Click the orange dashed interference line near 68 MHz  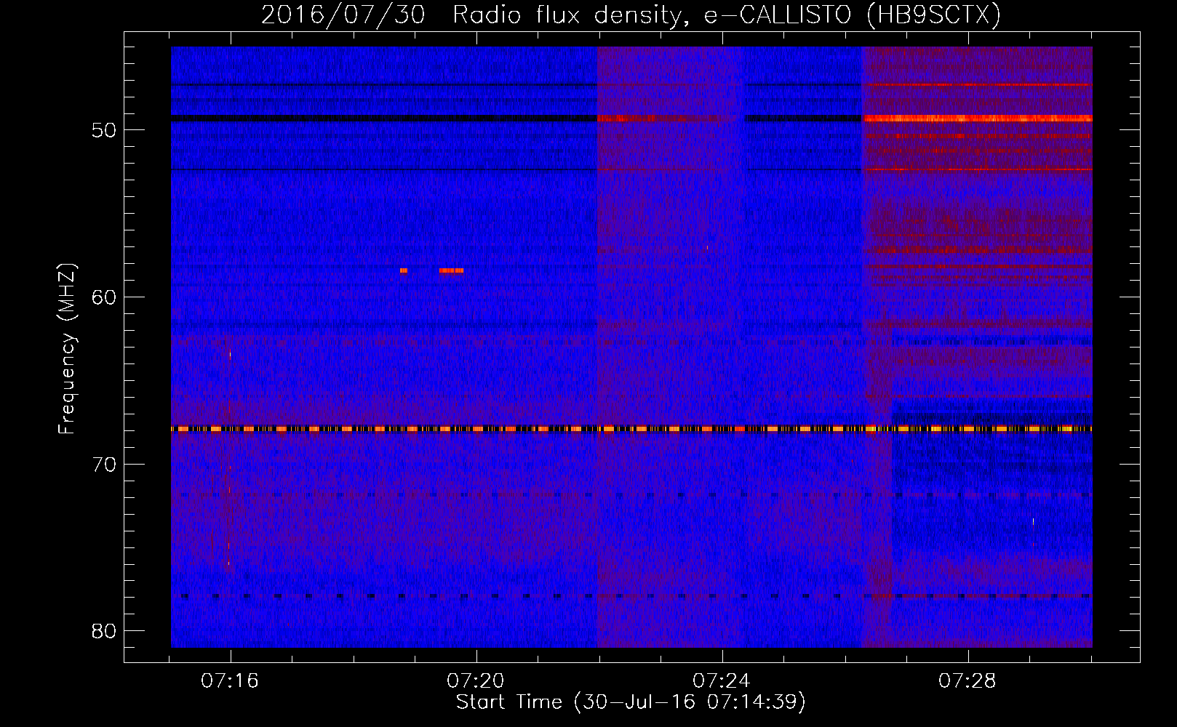coord(631,429)
